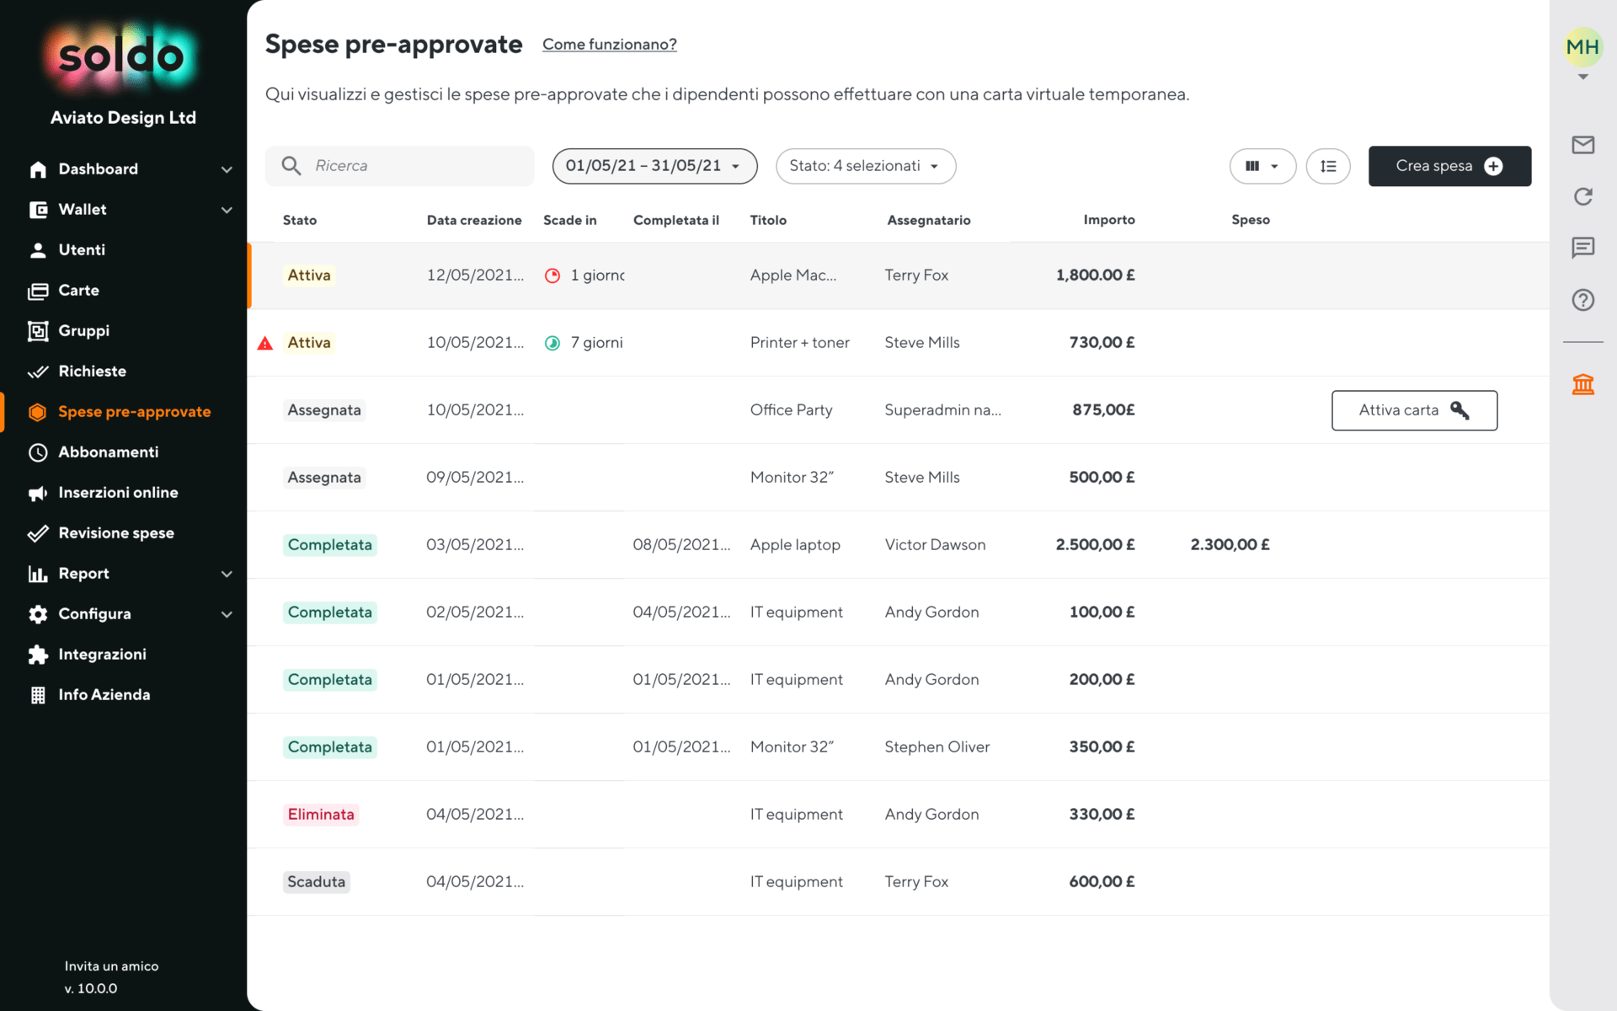Click the Crea spesa button
This screenshot has width=1617, height=1011.
click(x=1449, y=166)
